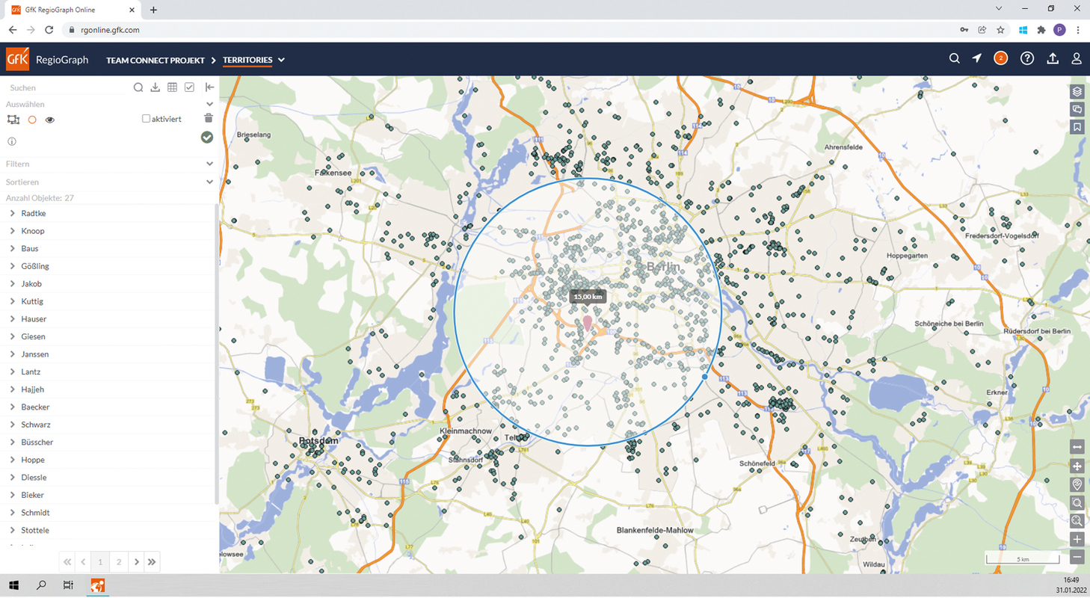Expand the Radtke list entry
This screenshot has height=598, width=1090.
pyautogui.click(x=13, y=213)
